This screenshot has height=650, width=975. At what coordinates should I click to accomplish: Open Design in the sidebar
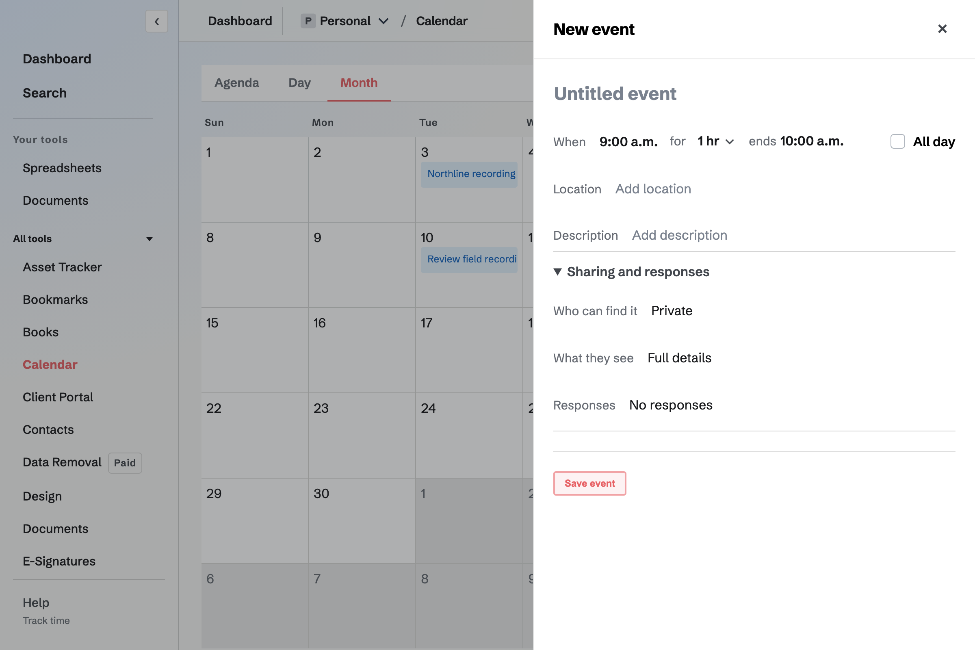click(42, 496)
